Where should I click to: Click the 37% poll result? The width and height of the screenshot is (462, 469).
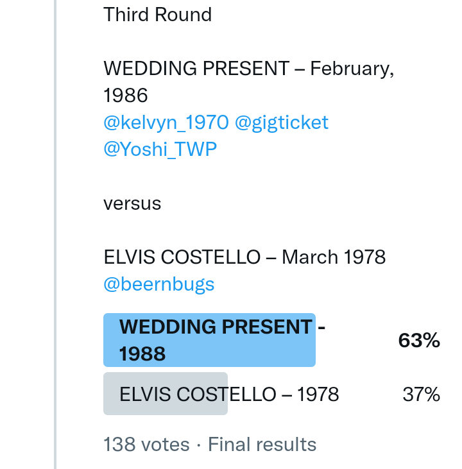[x=421, y=395]
